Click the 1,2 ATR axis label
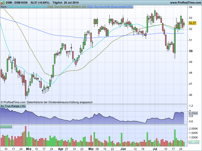Viewport: 202px width, 151px height. pyautogui.click(x=191, y=106)
